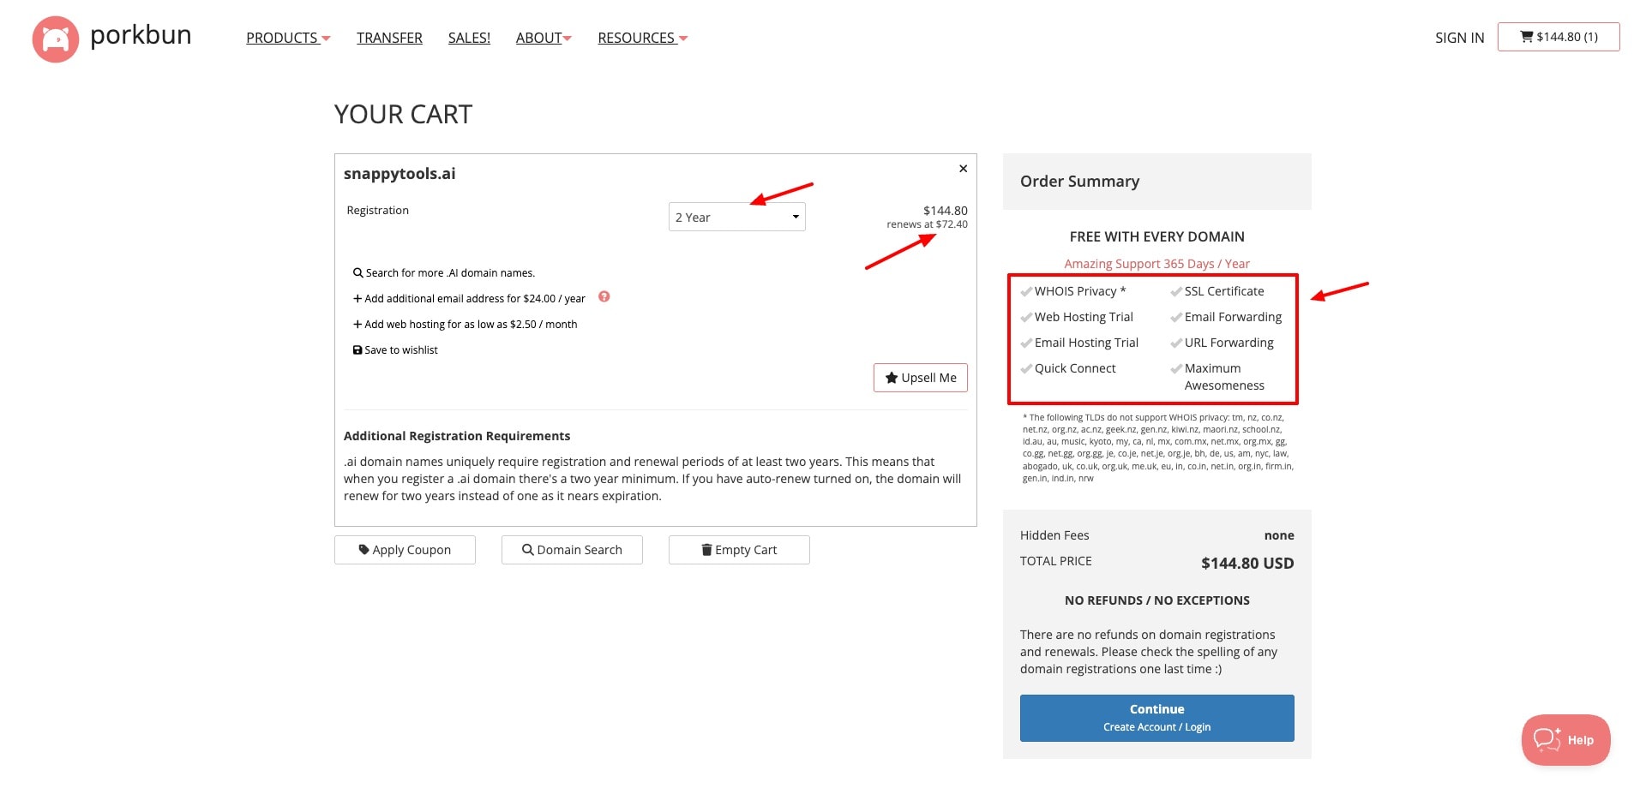Click the Apply Coupon button
The image size is (1646, 800).
coord(405,550)
